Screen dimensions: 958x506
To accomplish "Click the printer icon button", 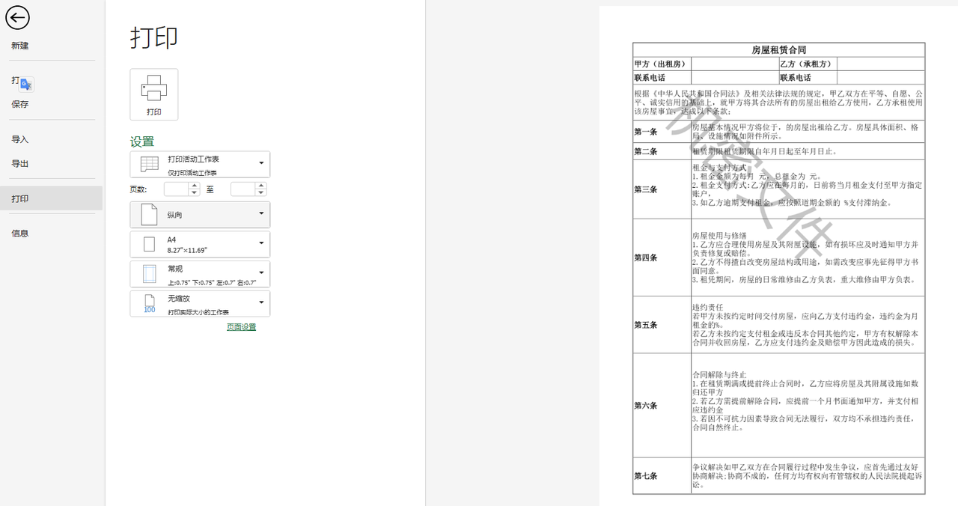I will 154,94.
